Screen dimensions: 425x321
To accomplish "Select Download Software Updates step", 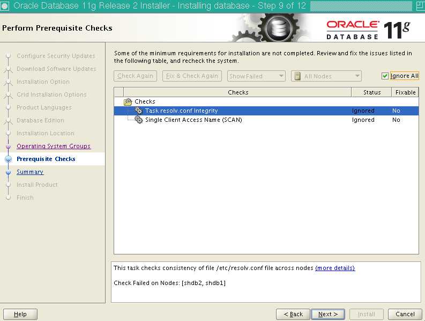I will pyautogui.click(x=56, y=69).
